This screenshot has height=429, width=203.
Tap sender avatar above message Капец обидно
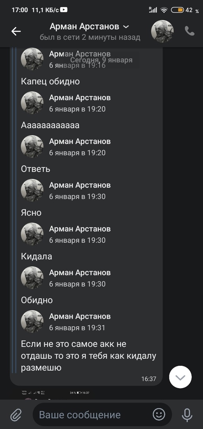click(x=32, y=59)
